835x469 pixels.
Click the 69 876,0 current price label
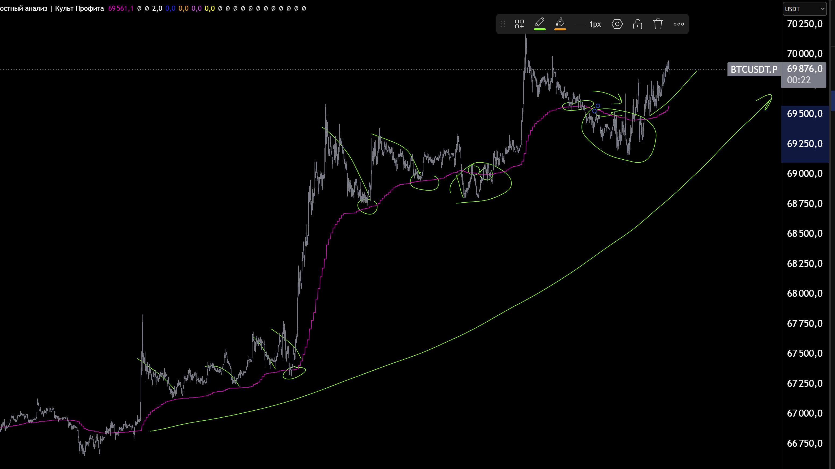pyautogui.click(x=805, y=69)
